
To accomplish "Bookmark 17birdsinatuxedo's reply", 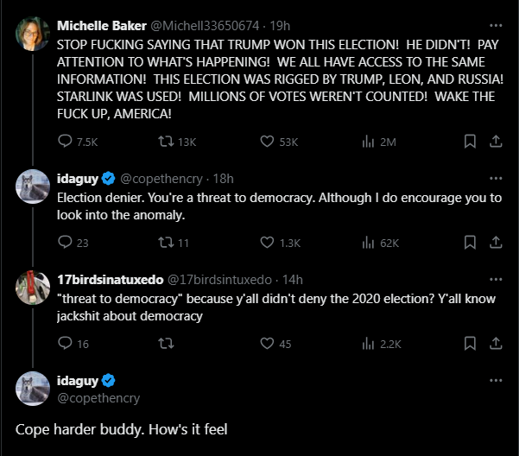I will click(470, 344).
